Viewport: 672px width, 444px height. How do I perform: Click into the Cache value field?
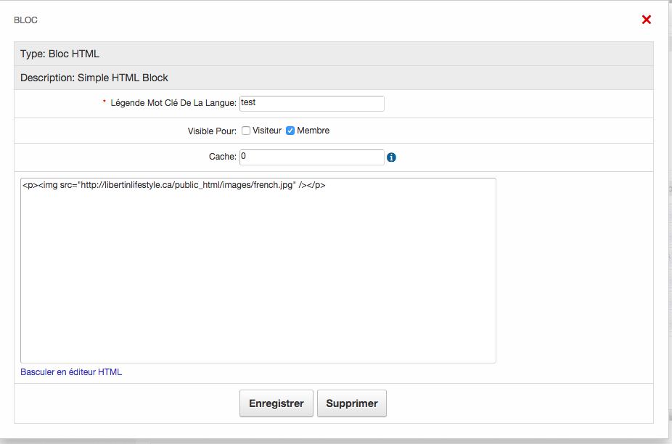[311, 157]
